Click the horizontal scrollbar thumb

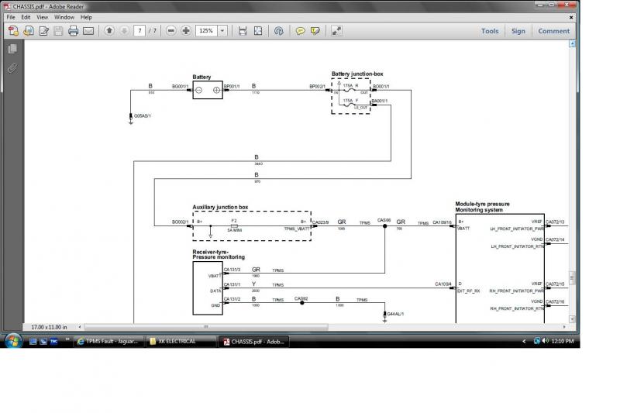pos(206,327)
